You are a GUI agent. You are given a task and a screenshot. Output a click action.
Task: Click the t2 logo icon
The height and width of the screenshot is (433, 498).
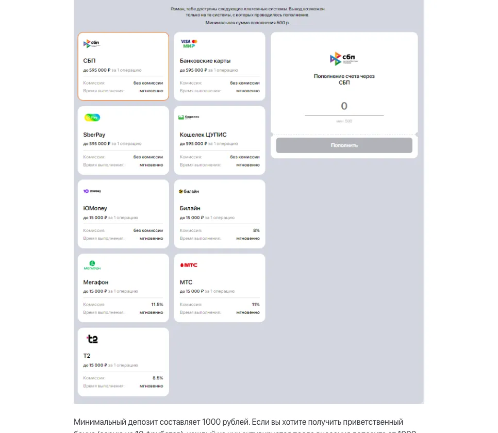click(92, 339)
